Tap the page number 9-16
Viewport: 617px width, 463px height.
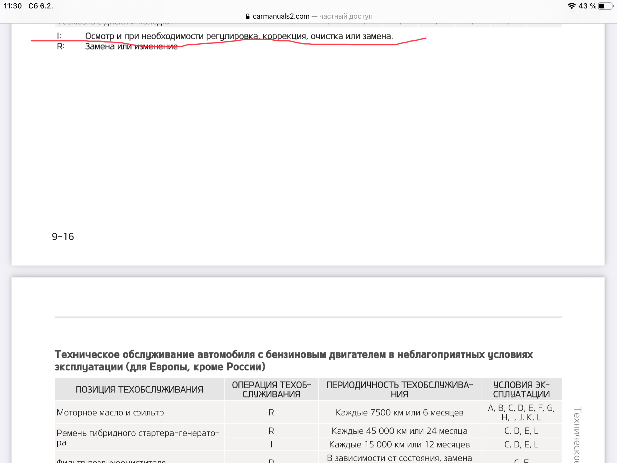(x=63, y=237)
